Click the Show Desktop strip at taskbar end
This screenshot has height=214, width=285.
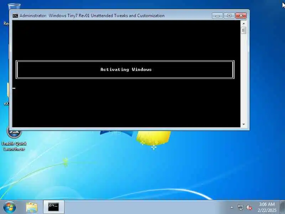[x=283, y=207]
